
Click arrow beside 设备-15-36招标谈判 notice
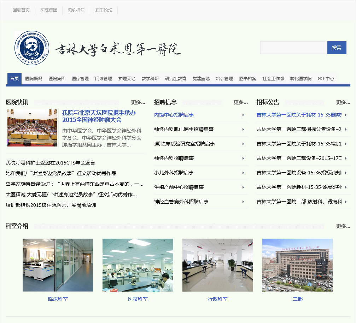click(346, 173)
